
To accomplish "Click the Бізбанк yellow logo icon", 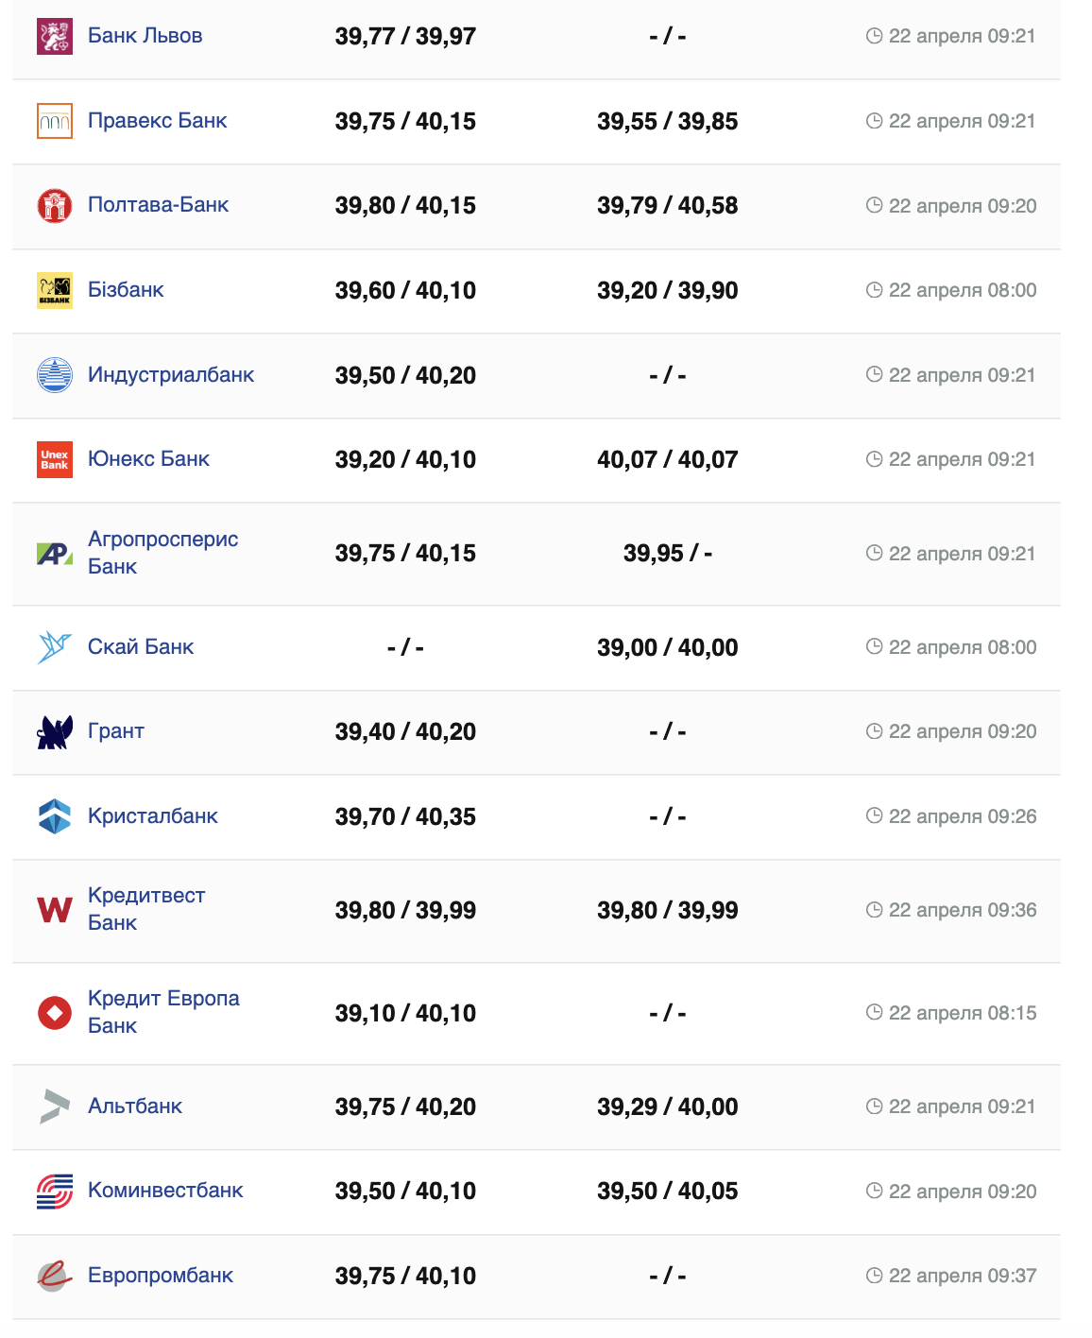I will click(55, 290).
